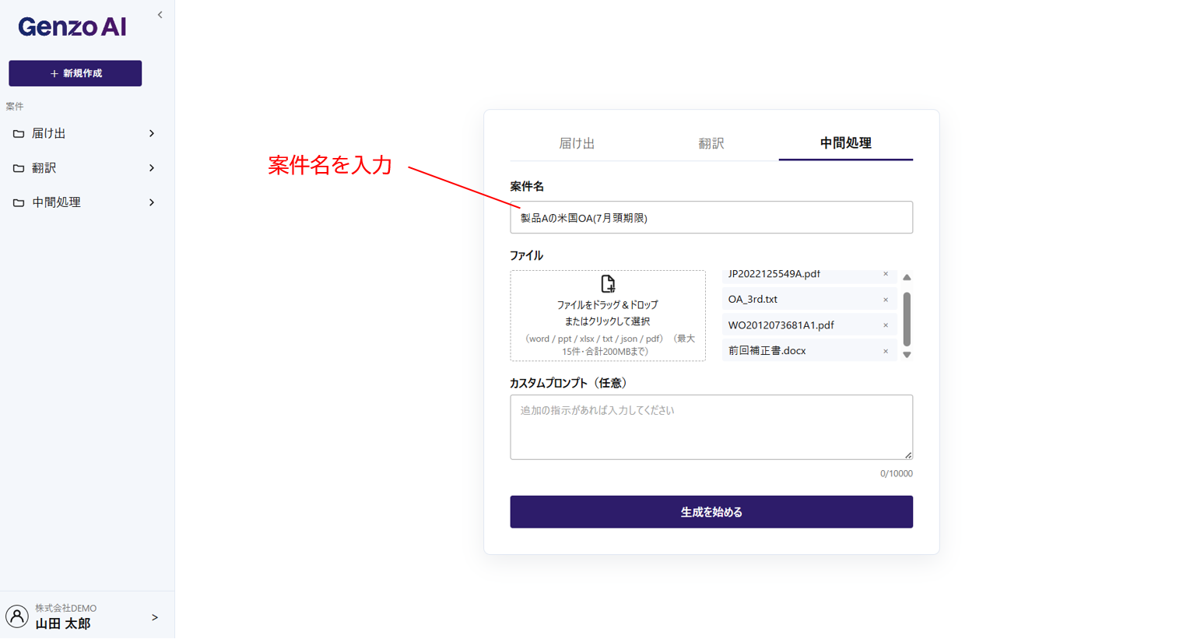Click the file upload document icon
This screenshot has height=639, width=1204.
608,283
